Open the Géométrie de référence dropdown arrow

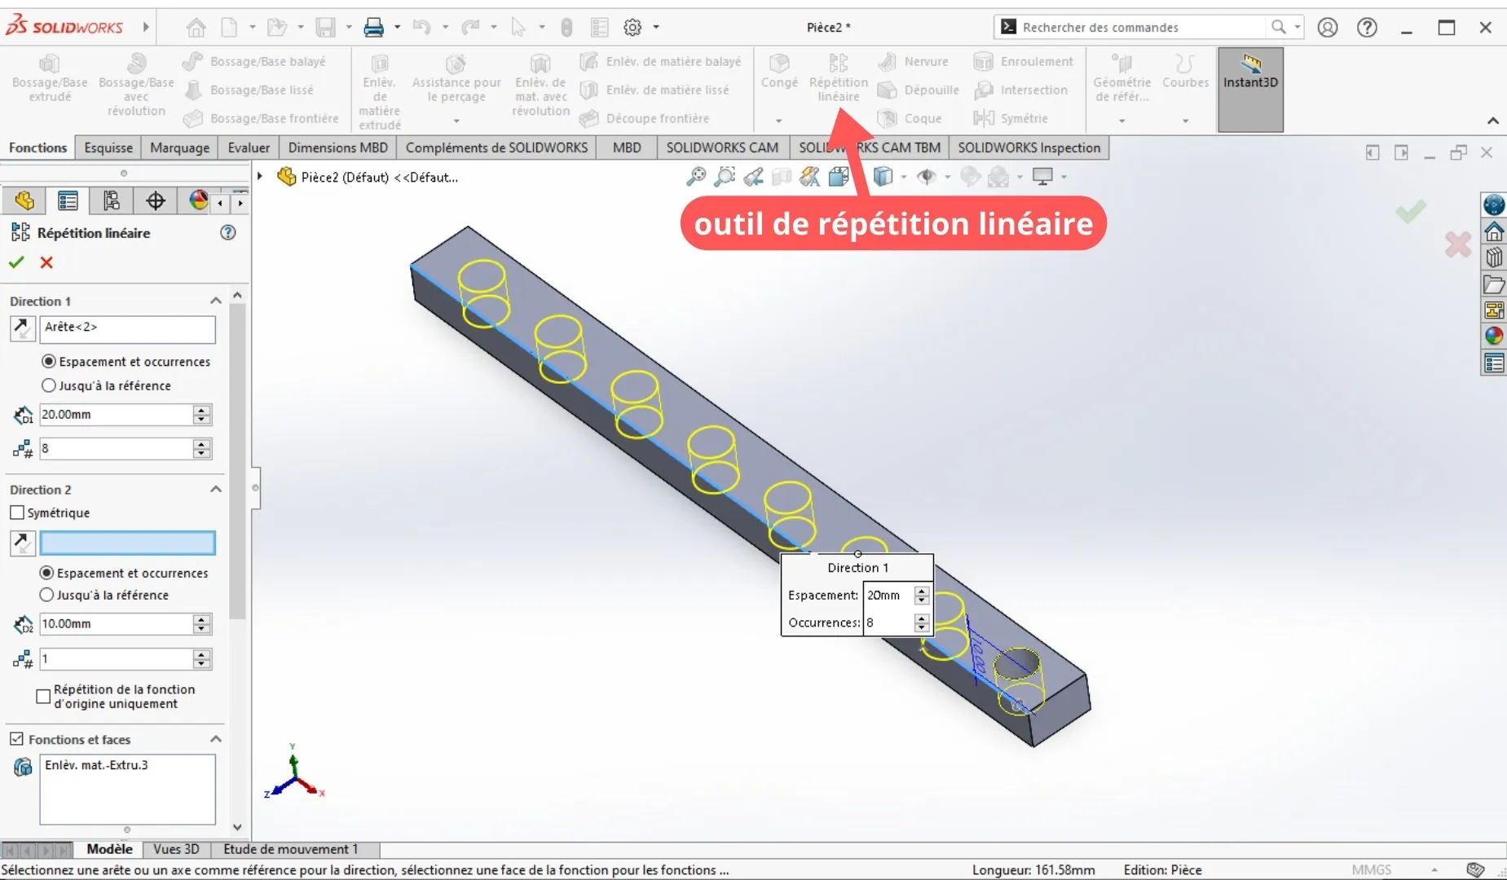tap(1122, 121)
